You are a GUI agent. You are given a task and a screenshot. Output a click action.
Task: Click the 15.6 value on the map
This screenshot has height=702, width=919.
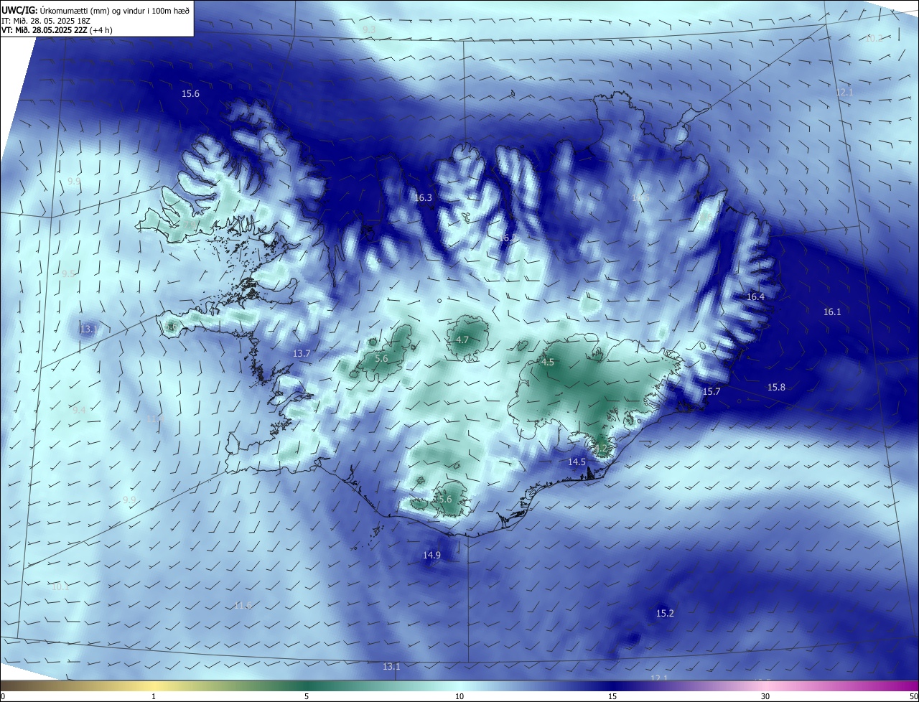point(190,94)
